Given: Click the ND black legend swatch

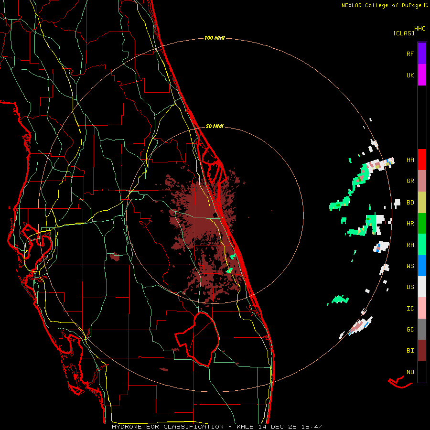Looking at the screenshot, I should coord(422,372).
